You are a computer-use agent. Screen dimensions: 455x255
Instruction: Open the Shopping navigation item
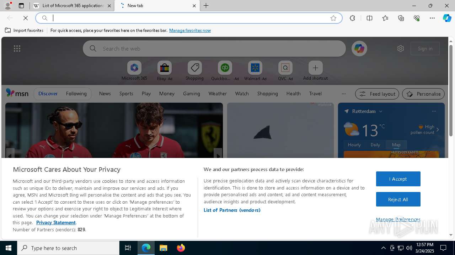[x=268, y=93]
